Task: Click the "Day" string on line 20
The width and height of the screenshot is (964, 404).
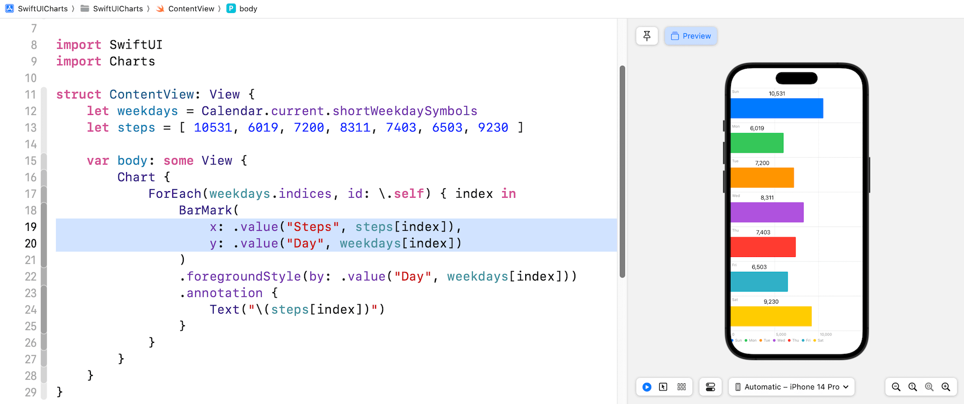Action: [x=305, y=243]
